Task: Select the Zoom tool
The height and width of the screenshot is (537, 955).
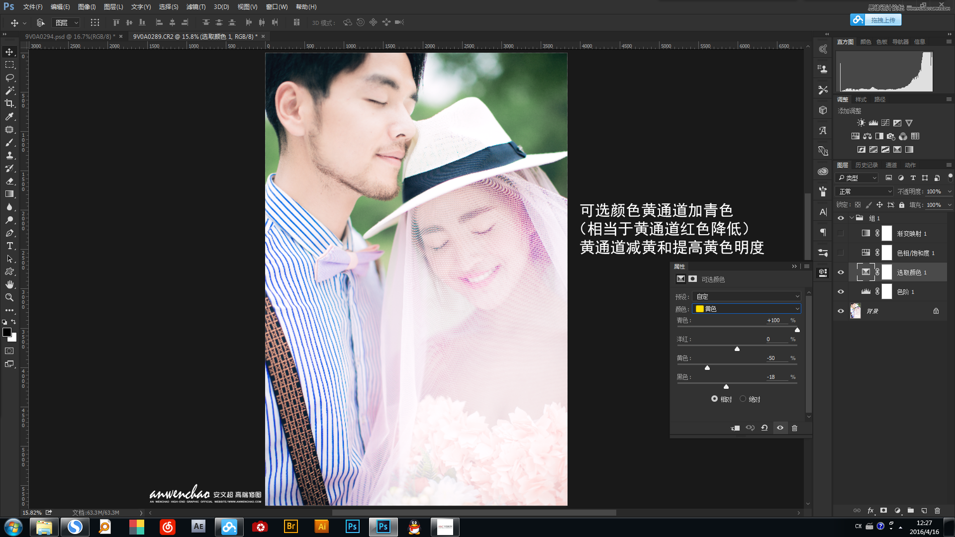Action: tap(9, 297)
